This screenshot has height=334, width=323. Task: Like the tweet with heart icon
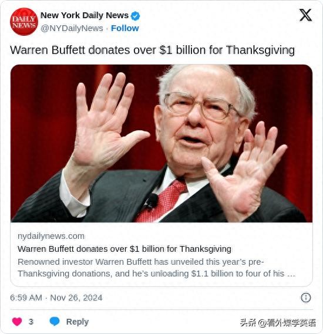click(x=17, y=322)
